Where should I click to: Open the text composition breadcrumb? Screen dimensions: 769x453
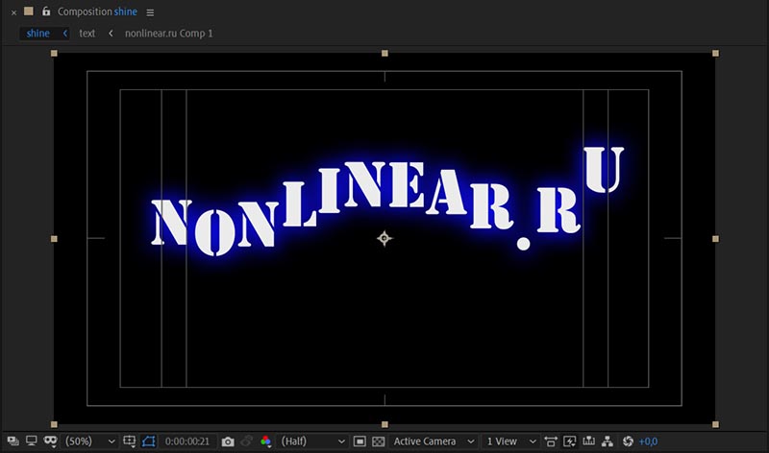pyautogui.click(x=87, y=34)
